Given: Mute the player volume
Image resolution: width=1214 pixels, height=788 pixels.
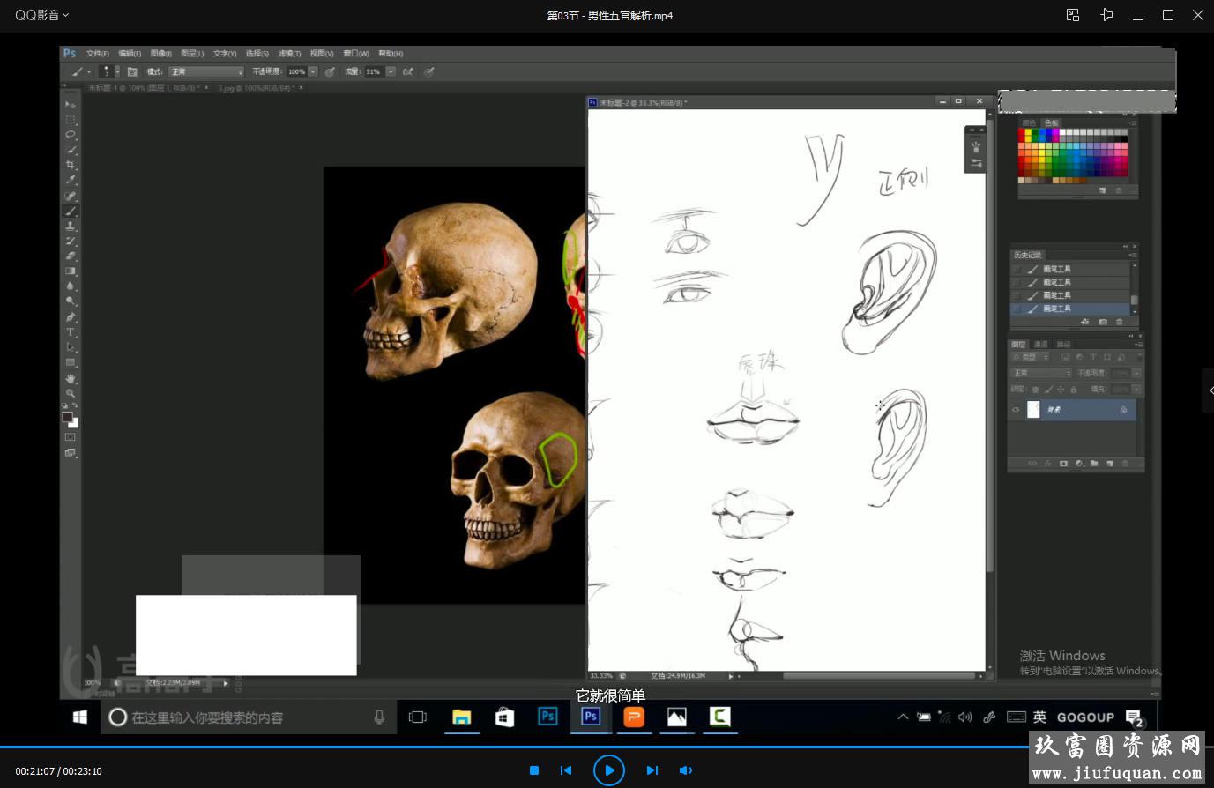Looking at the screenshot, I should coord(685,770).
